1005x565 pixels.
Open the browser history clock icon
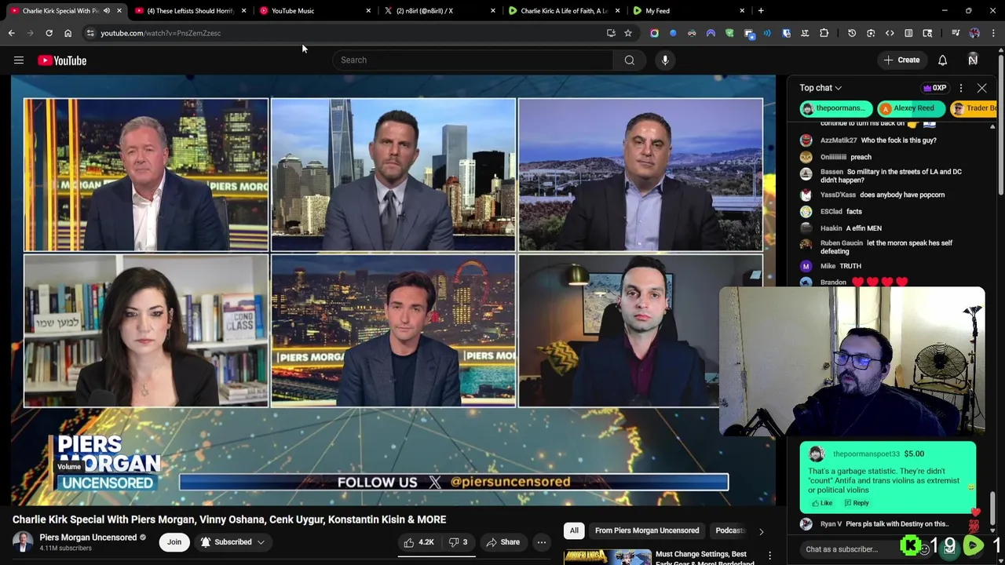pyautogui.click(x=852, y=33)
